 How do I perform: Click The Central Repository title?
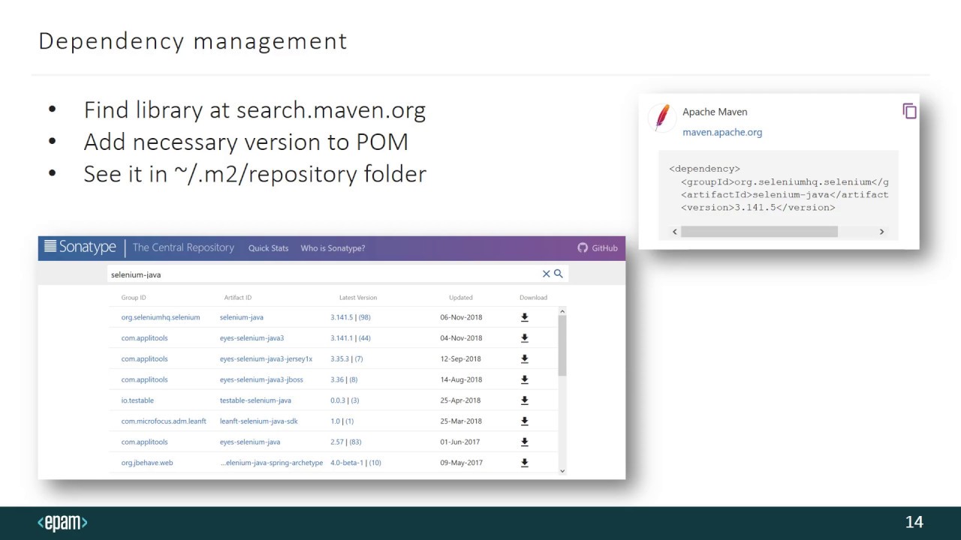[183, 247]
